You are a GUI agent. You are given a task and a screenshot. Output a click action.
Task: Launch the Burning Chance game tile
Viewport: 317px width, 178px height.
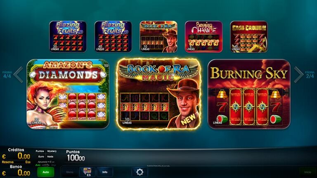click(x=204, y=37)
